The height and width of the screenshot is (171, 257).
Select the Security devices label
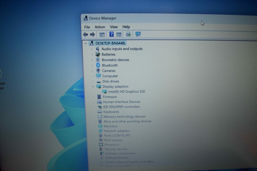116,149
